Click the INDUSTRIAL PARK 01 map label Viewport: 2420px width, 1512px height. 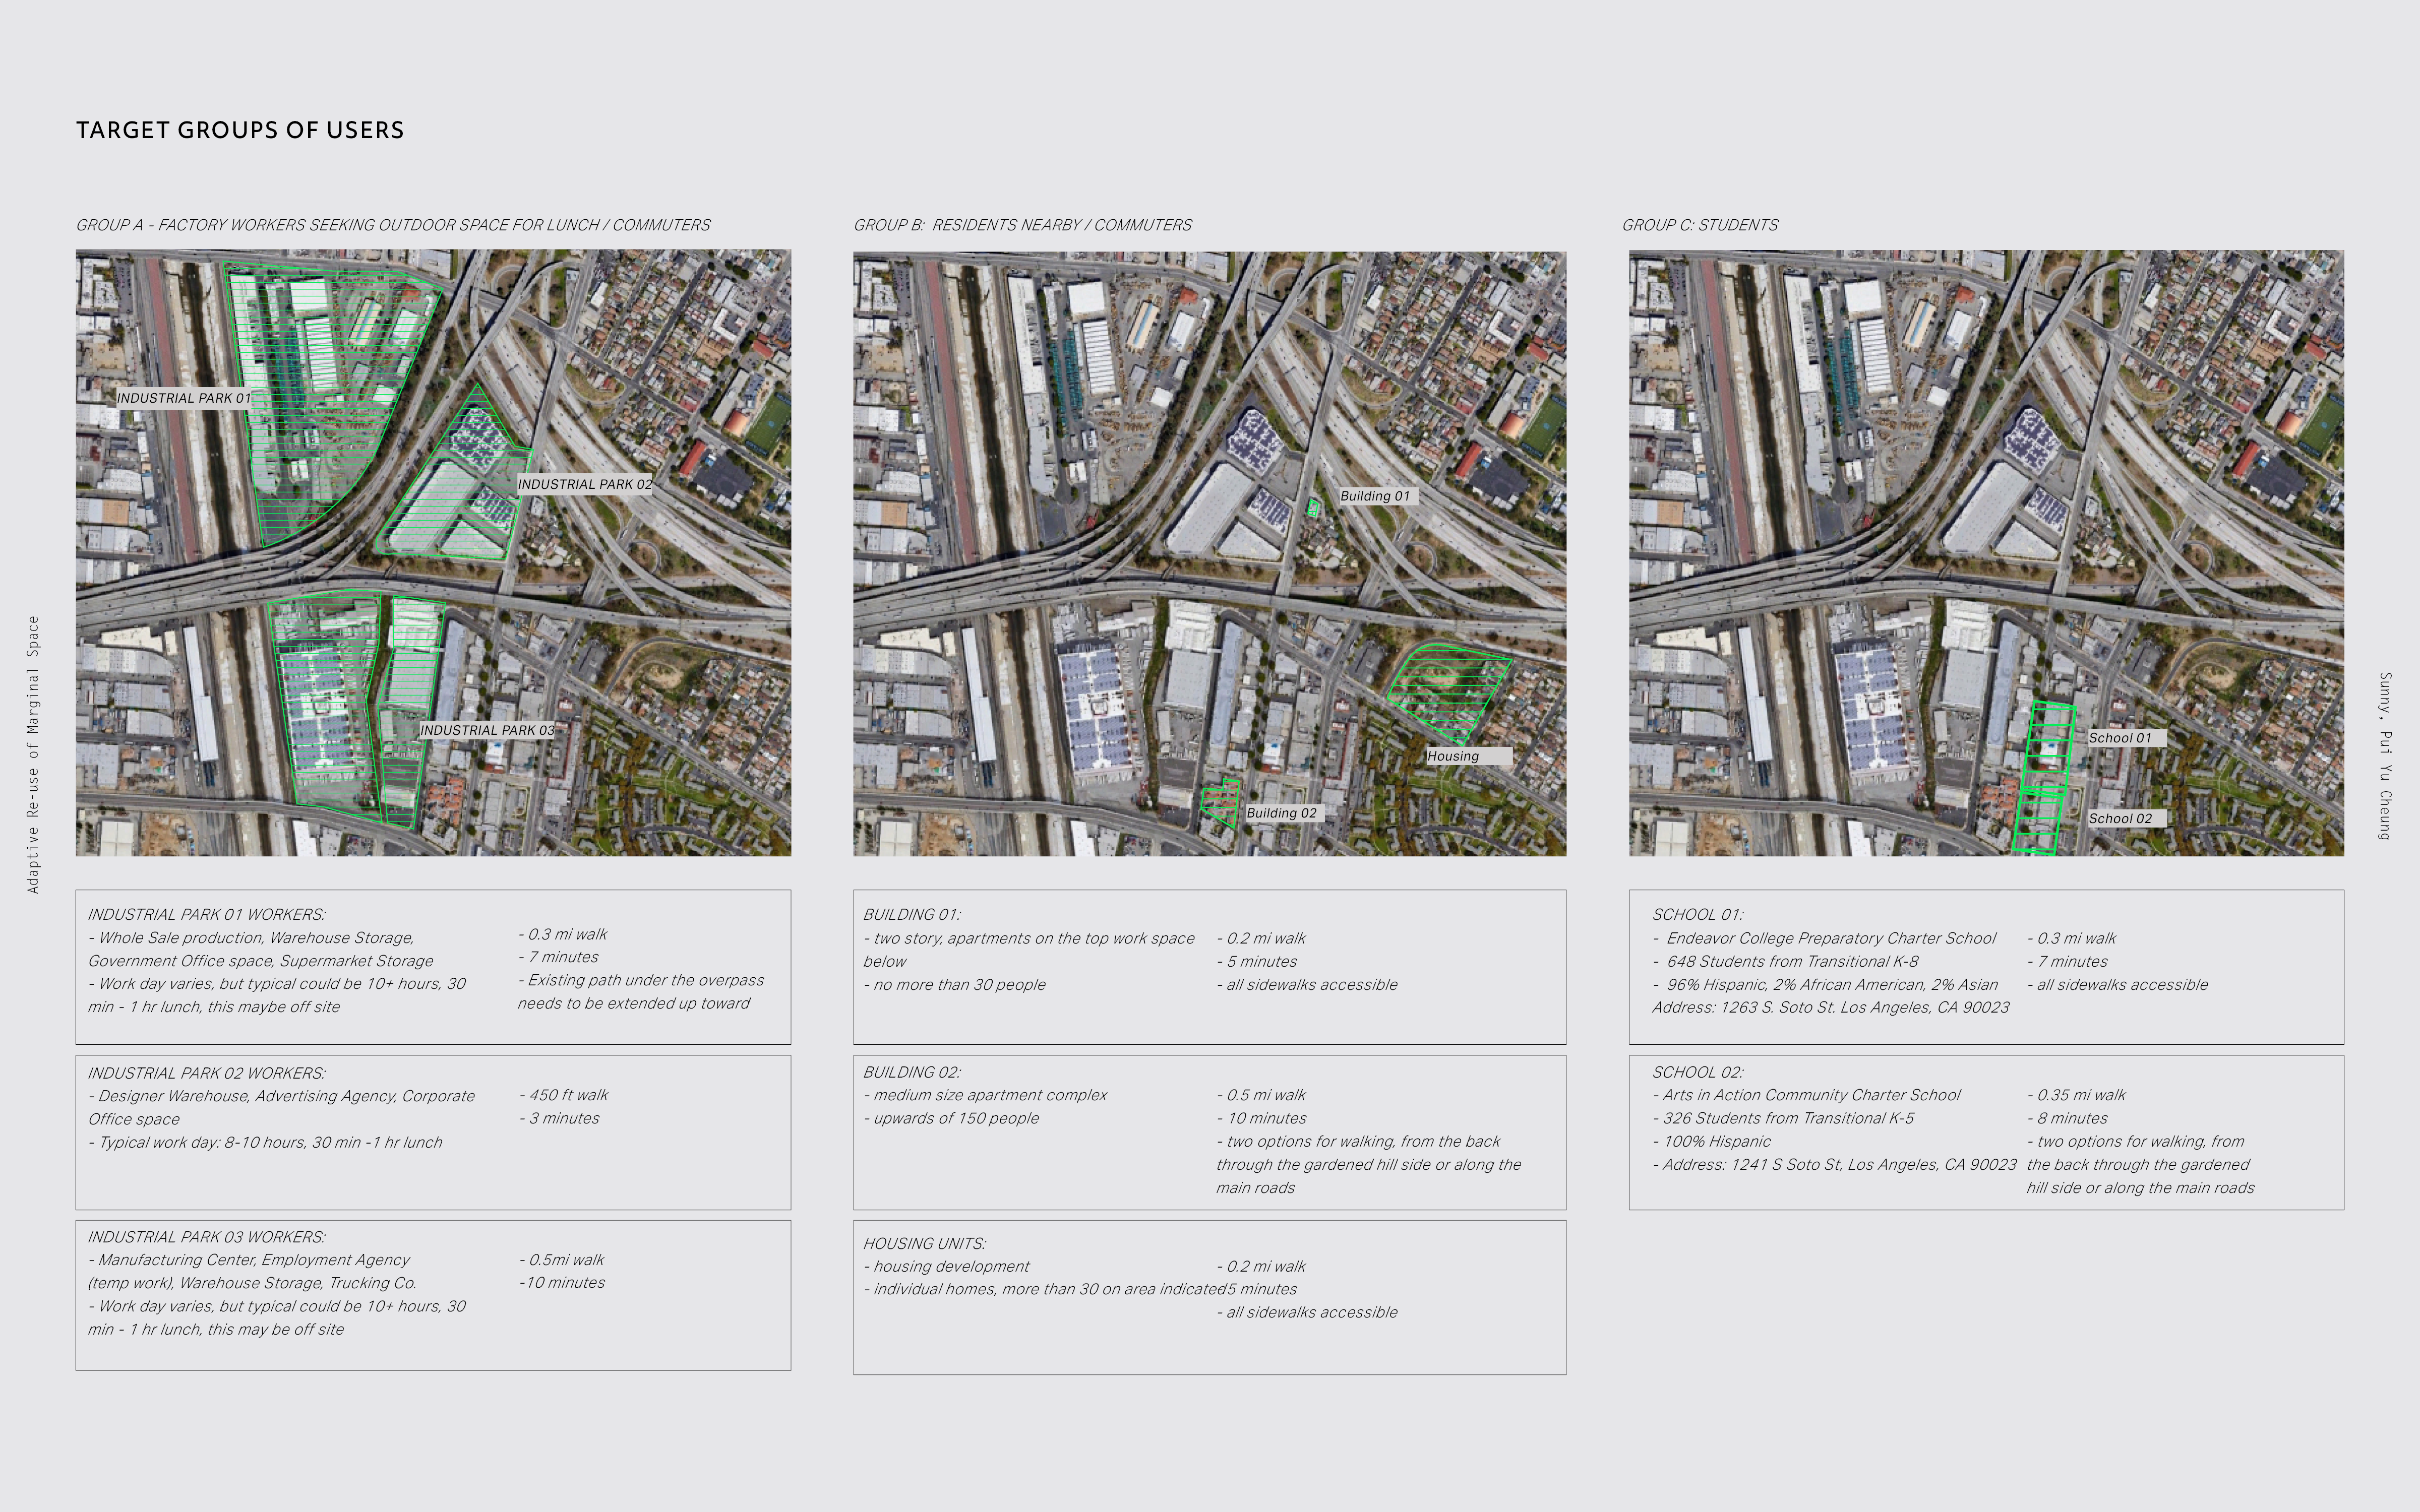pos(183,398)
